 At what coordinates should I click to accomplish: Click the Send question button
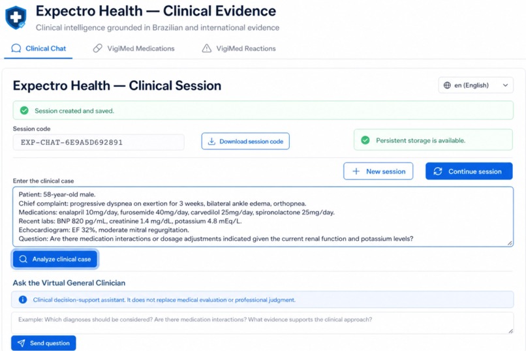[x=44, y=343]
